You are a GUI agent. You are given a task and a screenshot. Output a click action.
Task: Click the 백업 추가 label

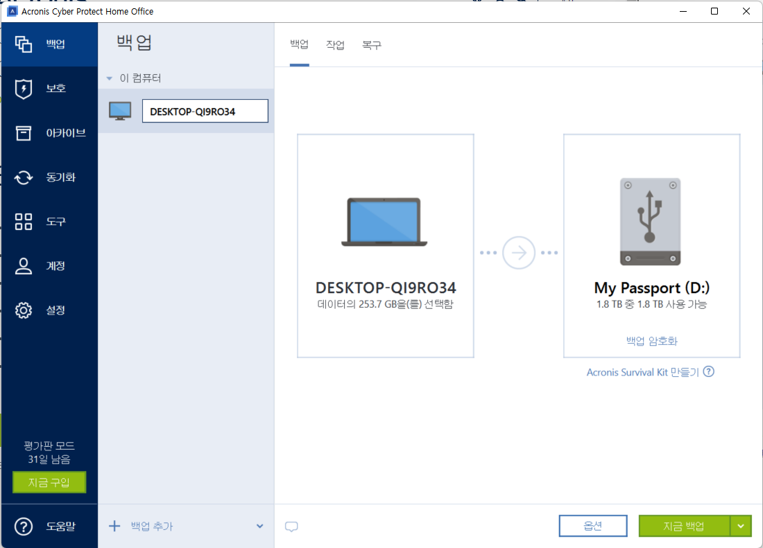click(x=152, y=526)
